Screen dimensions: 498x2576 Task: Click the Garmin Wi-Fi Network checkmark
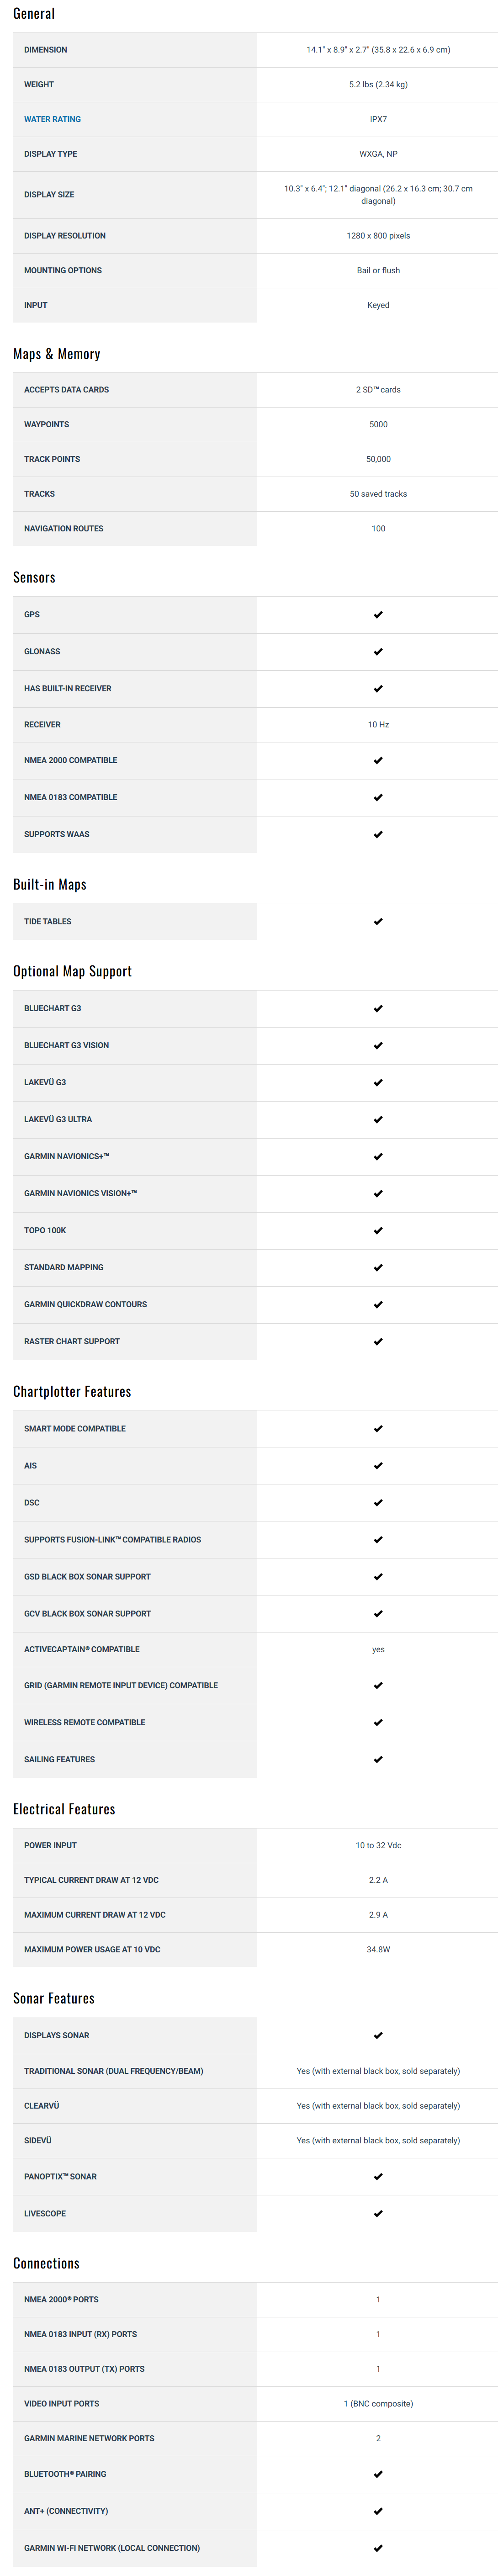[x=378, y=2548]
